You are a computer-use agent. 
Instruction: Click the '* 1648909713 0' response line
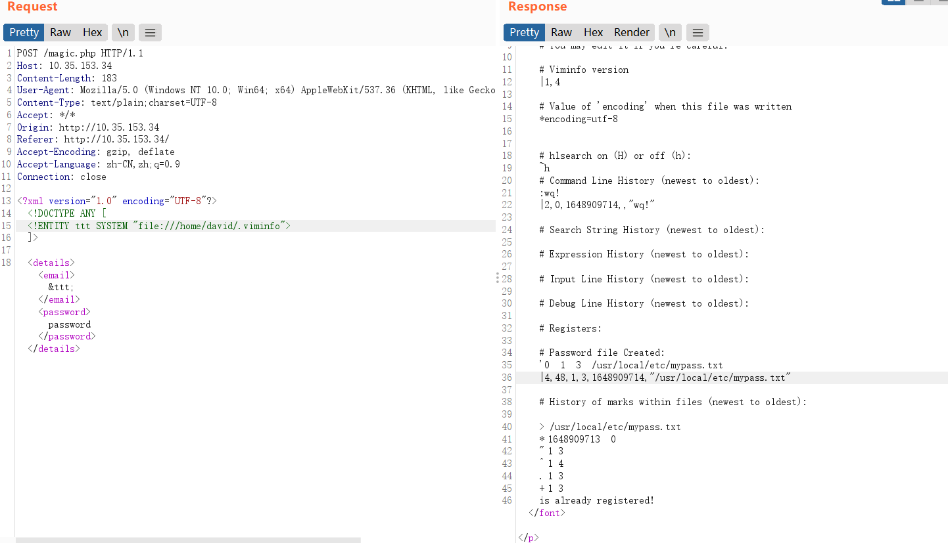(578, 439)
